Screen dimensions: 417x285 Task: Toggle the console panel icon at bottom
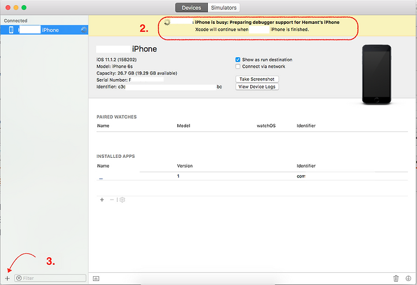(96, 279)
